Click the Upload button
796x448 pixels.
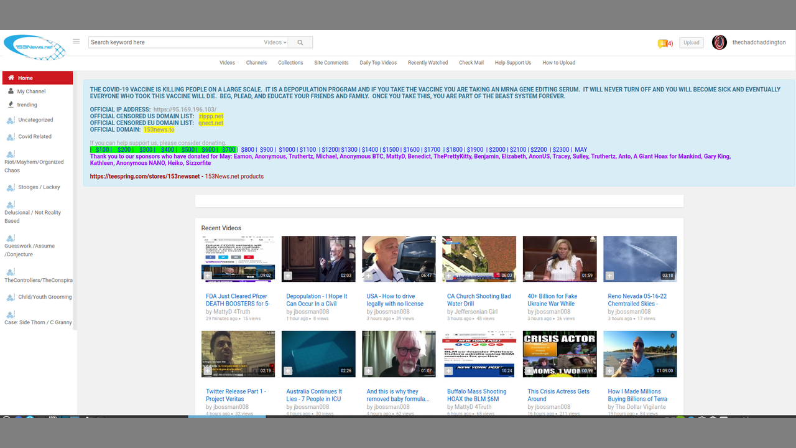click(x=691, y=42)
